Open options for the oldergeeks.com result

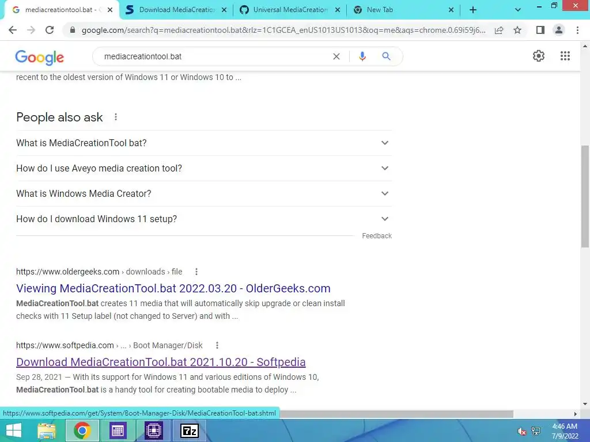click(x=196, y=272)
